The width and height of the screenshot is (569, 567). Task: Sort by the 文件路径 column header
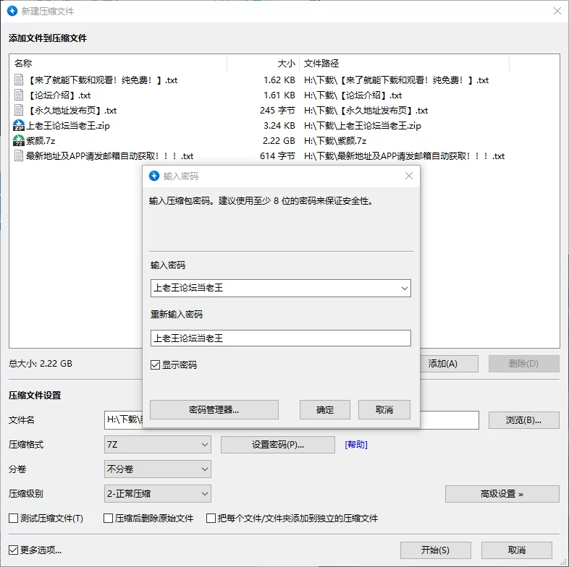pyautogui.click(x=321, y=64)
